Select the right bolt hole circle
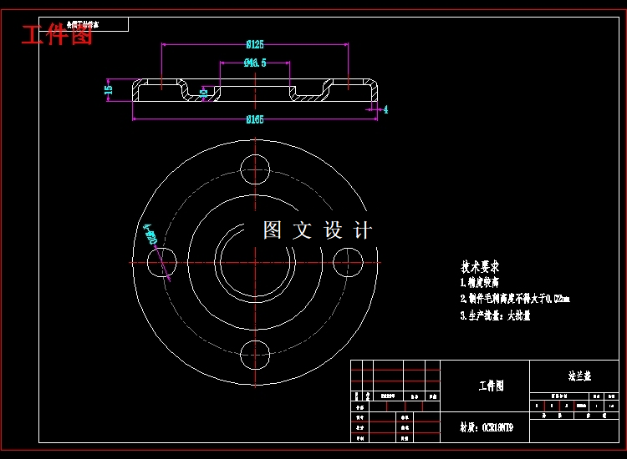The width and height of the screenshot is (627, 459). click(x=348, y=262)
